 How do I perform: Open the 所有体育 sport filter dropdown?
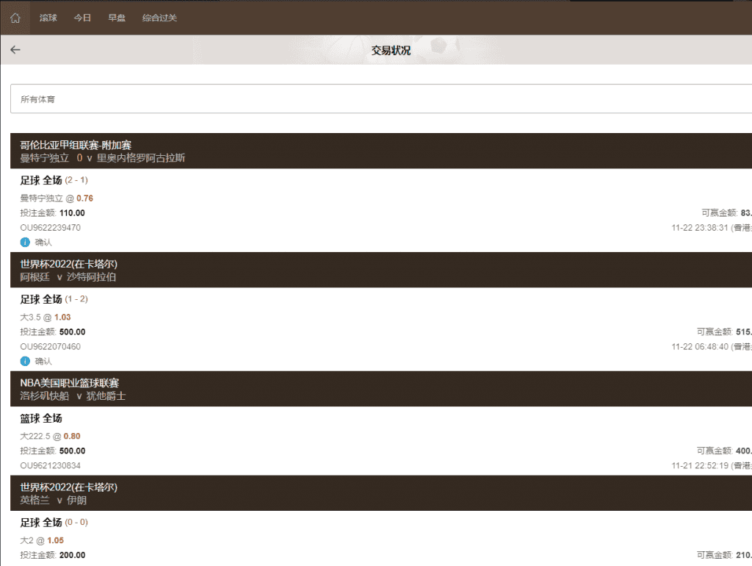[381, 99]
